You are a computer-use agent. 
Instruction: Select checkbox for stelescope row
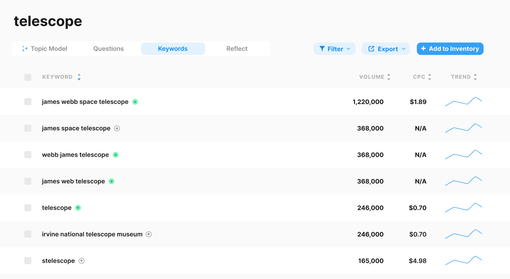(x=28, y=261)
